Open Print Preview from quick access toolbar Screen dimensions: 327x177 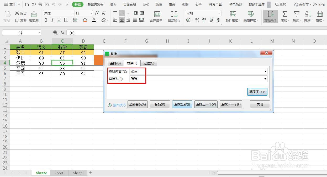(47, 4)
